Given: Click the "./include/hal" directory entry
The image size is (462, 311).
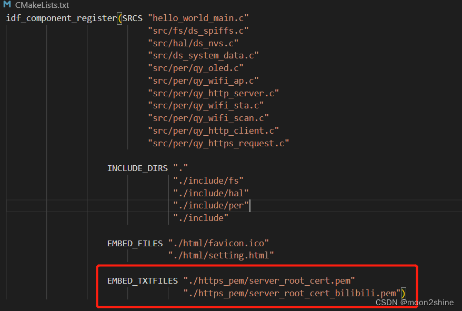Looking at the screenshot, I should (210, 193).
